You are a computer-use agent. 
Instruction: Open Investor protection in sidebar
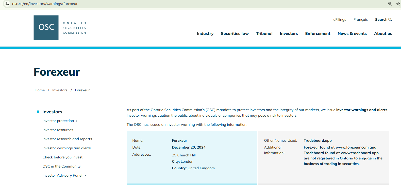(x=58, y=121)
